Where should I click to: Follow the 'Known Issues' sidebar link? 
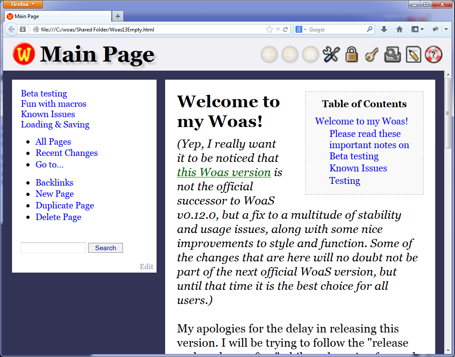point(48,114)
